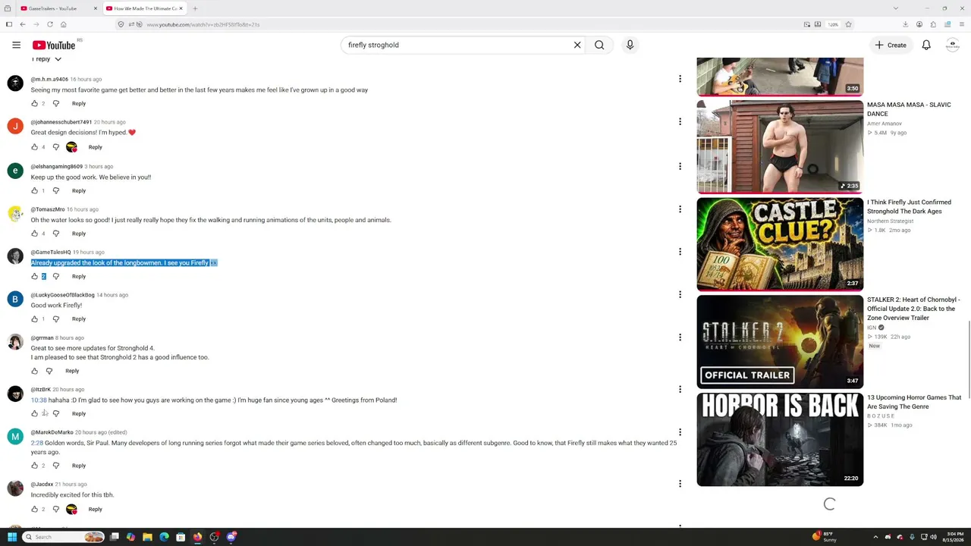Like the @TomaszMro water comment
The height and width of the screenshot is (546, 971).
34,234
